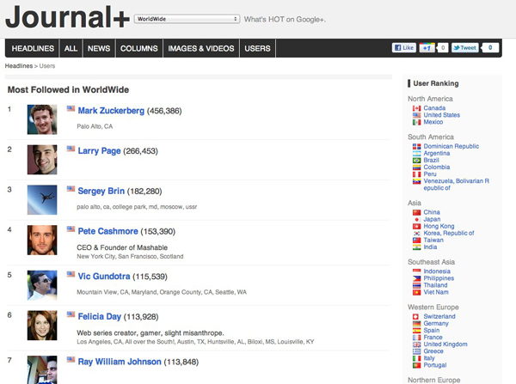Click the Facebook Like button

click(x=403, y=48)
